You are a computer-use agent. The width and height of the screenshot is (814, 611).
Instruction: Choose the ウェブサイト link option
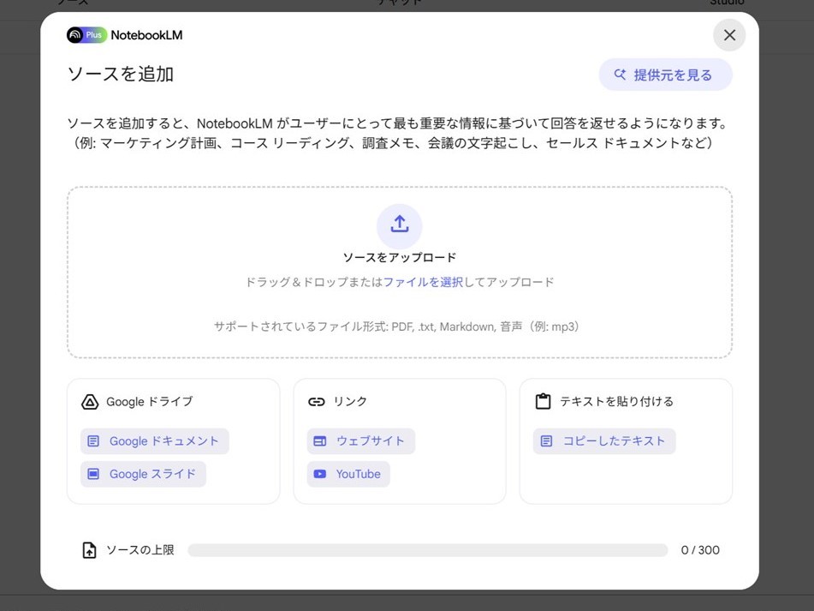pyautogui.click(x=361, y=441)
